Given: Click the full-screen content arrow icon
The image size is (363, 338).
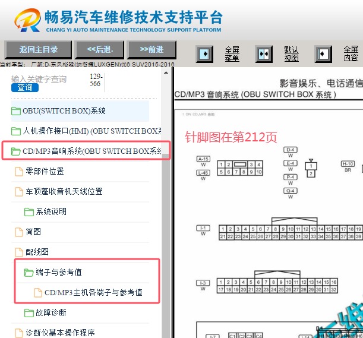Looking at the screenshot, I should tap(323, 54).
